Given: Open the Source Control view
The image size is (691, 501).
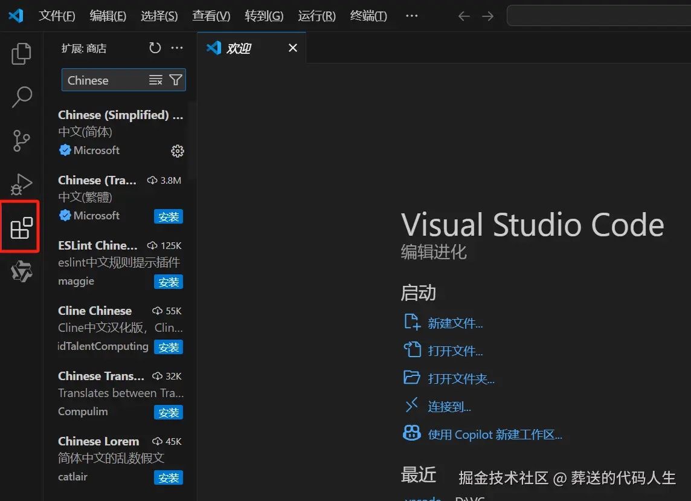Looking at the screenshot, I should pyautogui.click(x=21, y=141).
